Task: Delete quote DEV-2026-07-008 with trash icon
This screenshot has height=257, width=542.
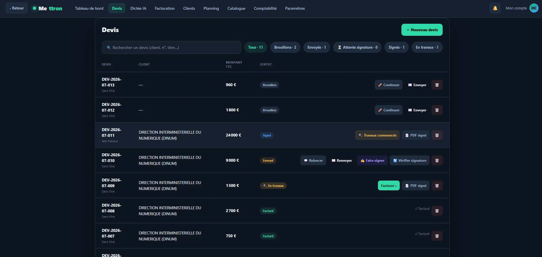Action: [437, 211]
